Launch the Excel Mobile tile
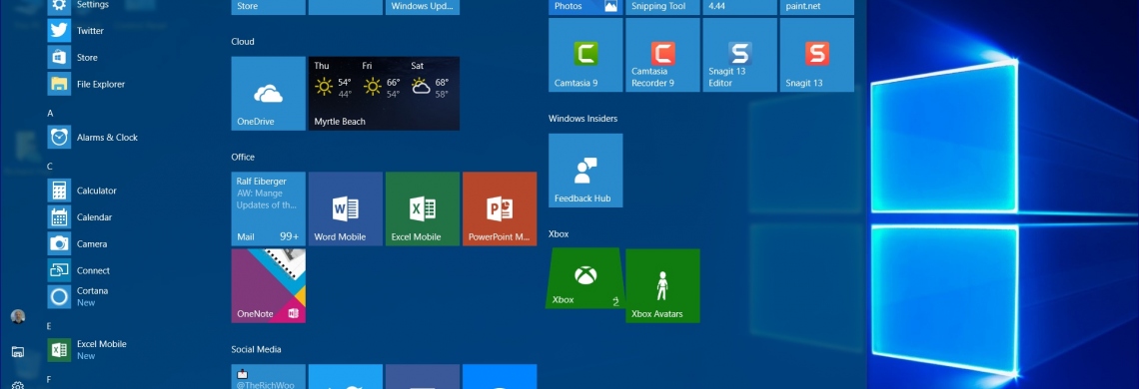Screen dimensions: 1139x389 (x=422, y=209)
